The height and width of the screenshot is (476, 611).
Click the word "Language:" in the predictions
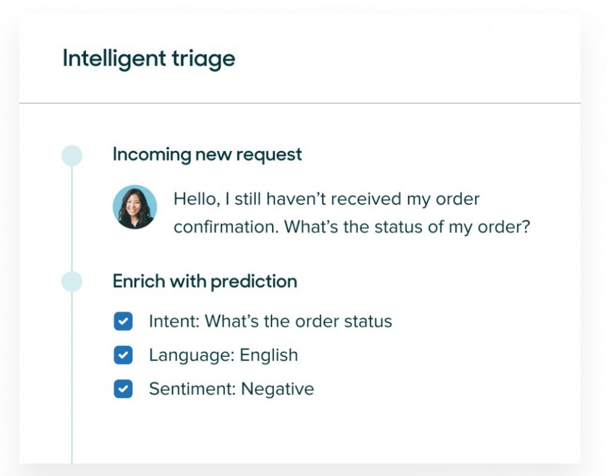[x=191, y=355]
